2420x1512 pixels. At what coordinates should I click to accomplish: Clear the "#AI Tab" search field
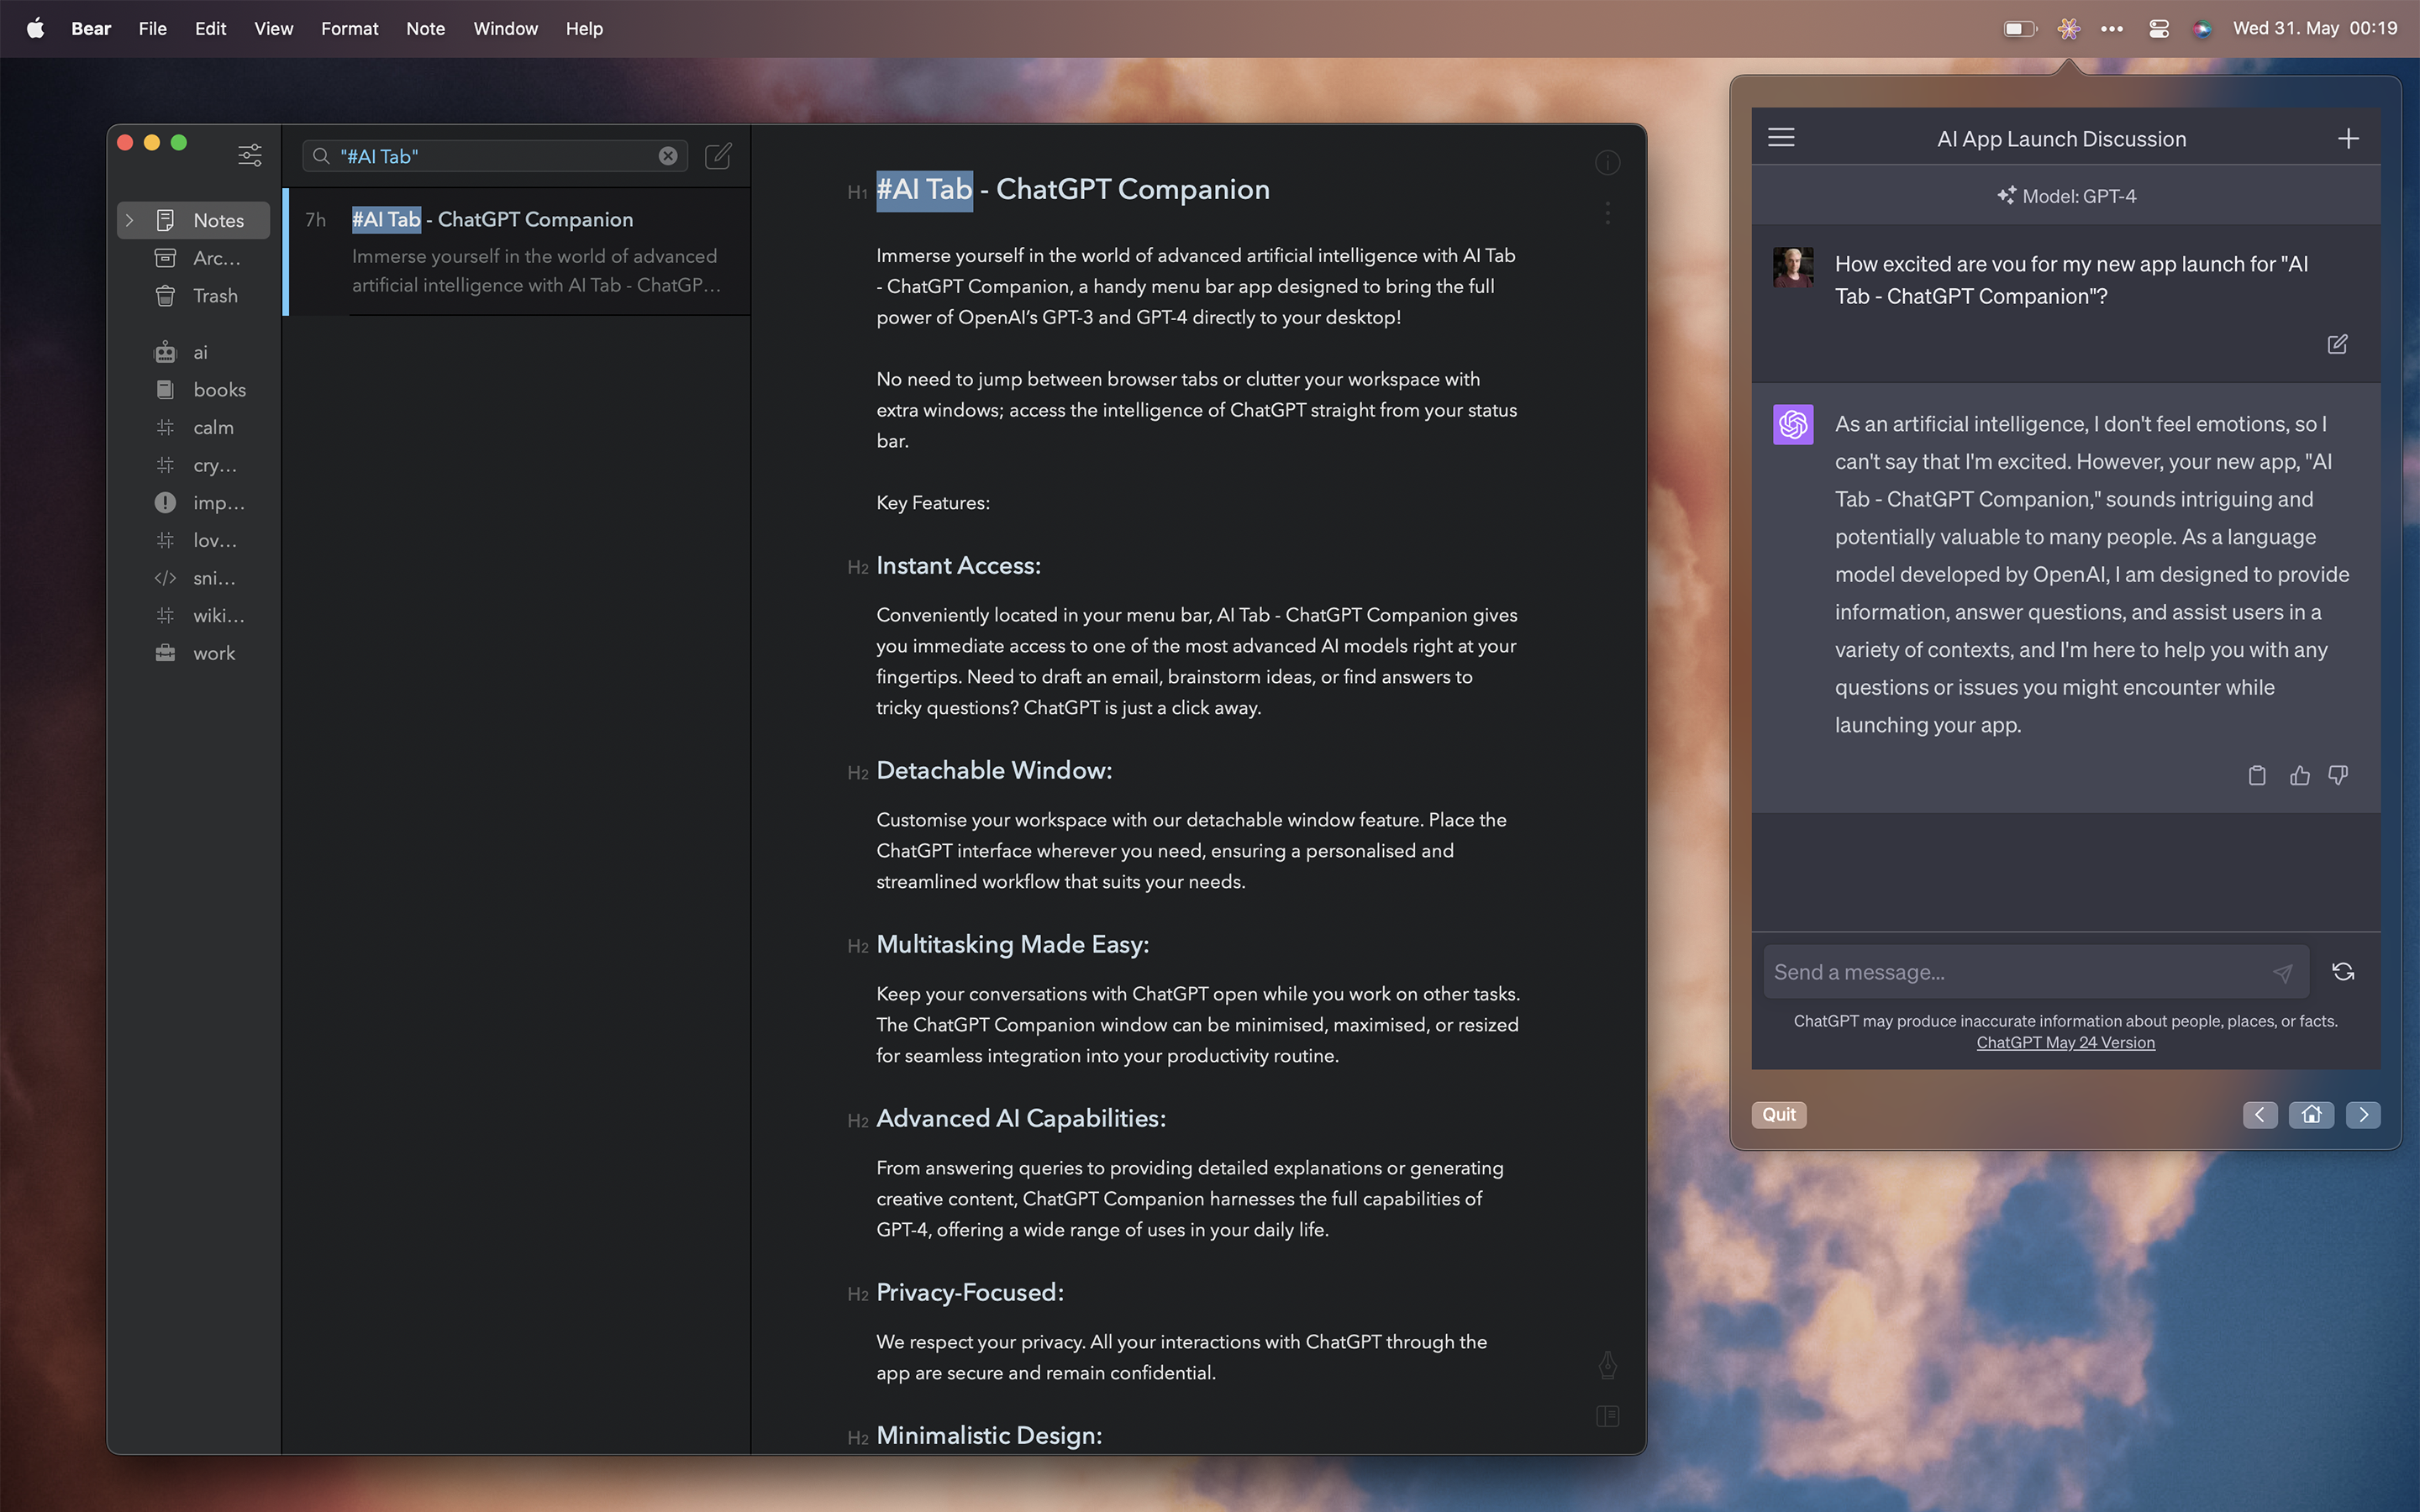click(668, 156)
